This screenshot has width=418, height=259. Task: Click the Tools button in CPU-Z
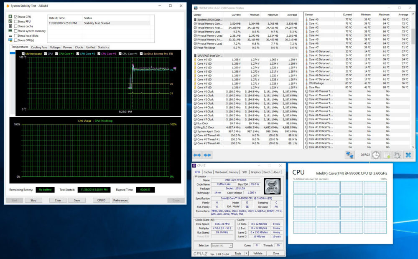tap(238, 253)
